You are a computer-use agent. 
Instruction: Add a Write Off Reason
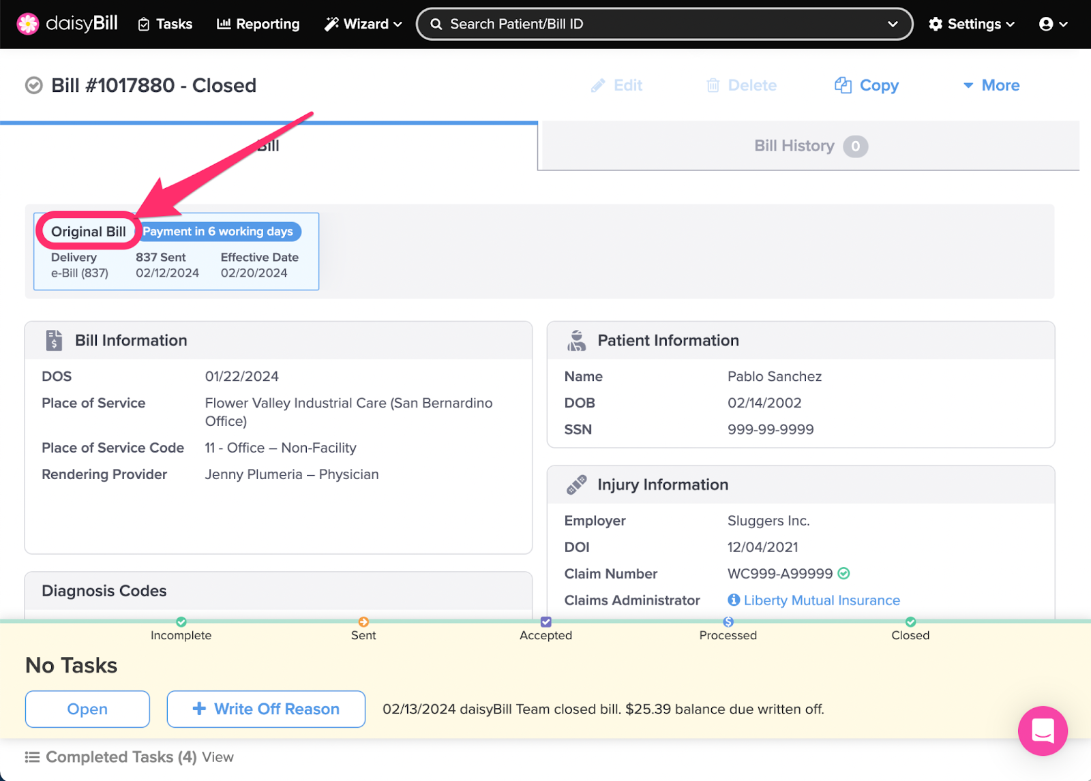266,709
